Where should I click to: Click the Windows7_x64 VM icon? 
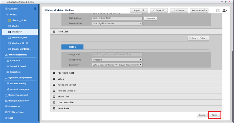[x=10, y=37]
